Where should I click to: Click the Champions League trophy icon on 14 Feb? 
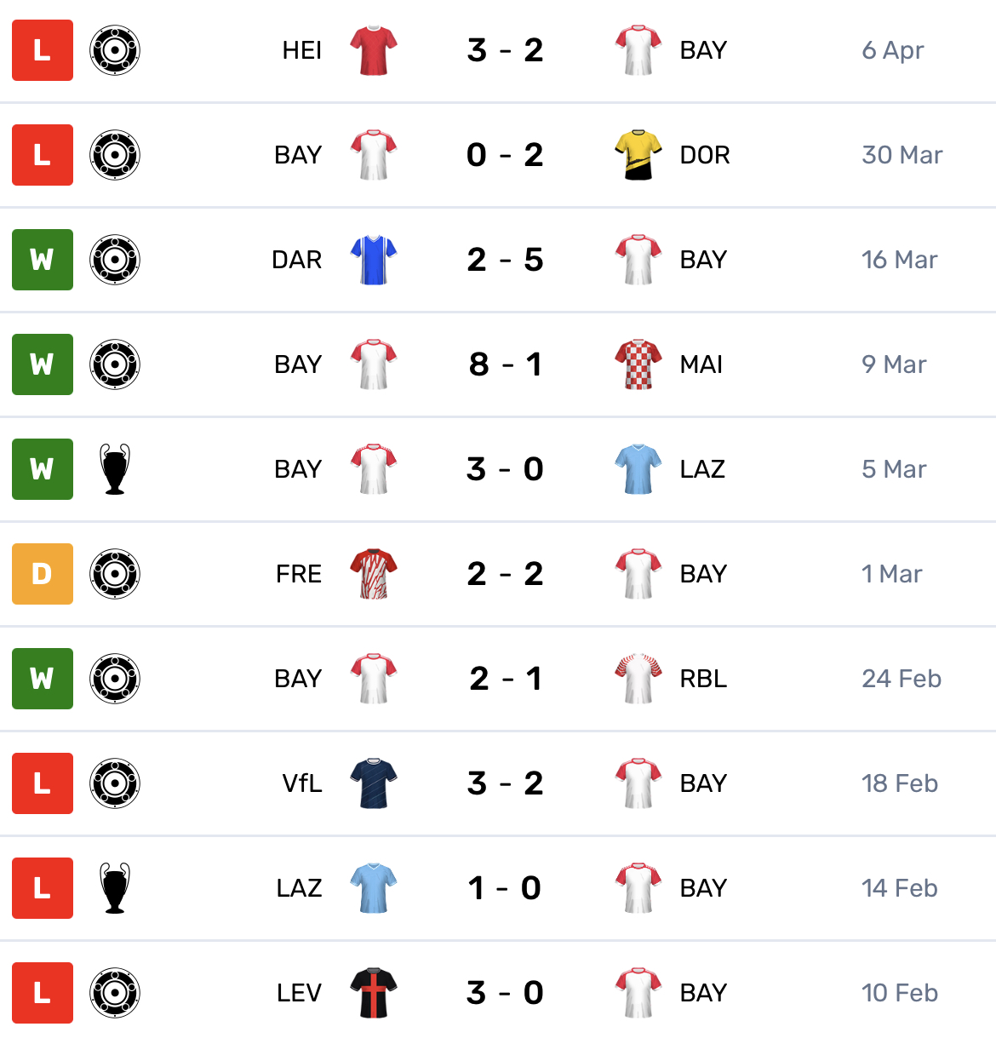(115, 888)
